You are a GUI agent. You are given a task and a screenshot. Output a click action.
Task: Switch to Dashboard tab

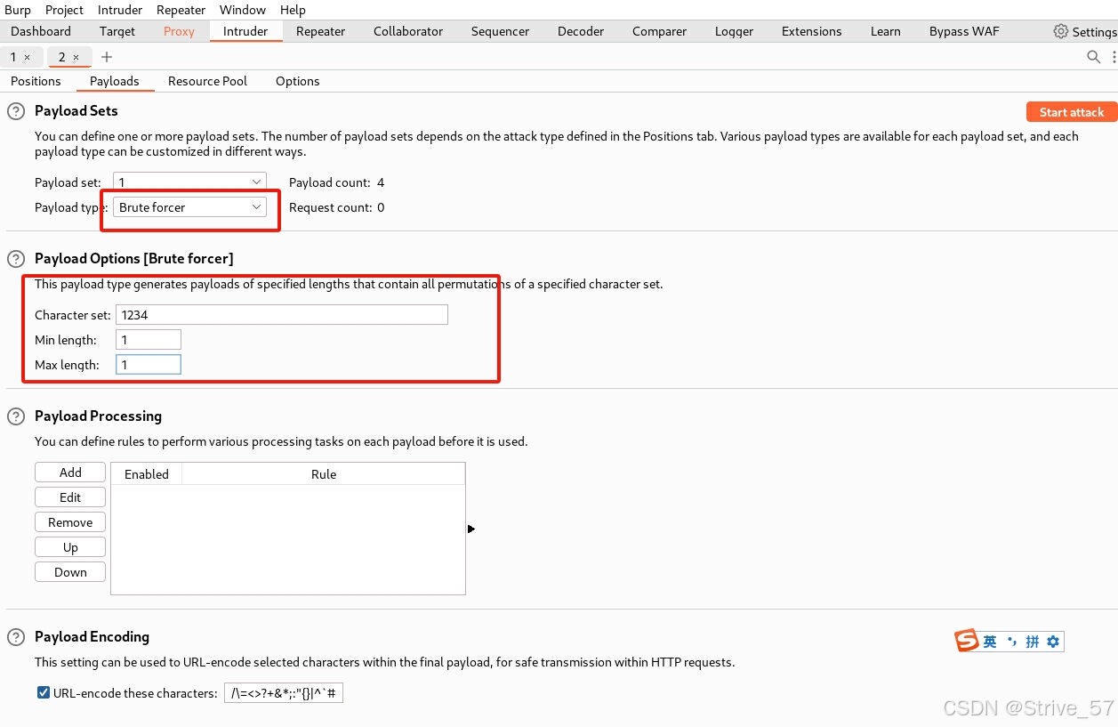coord(41,31)
